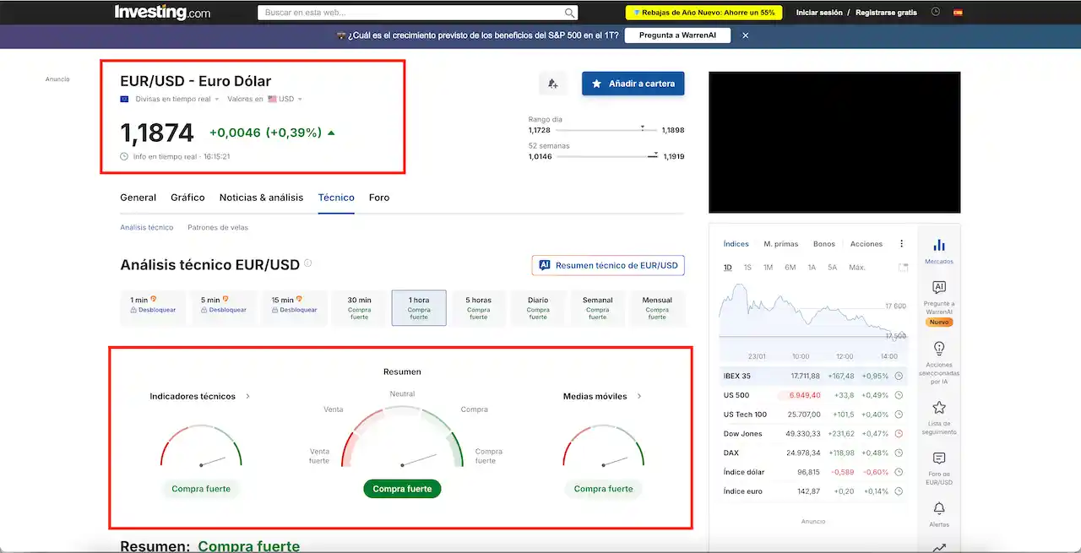Image resolution: width=1081 pixels, height=553 pixels.
Task: Click the real-time clock icon near Info en tiempo real
Action: coord(124,156)
